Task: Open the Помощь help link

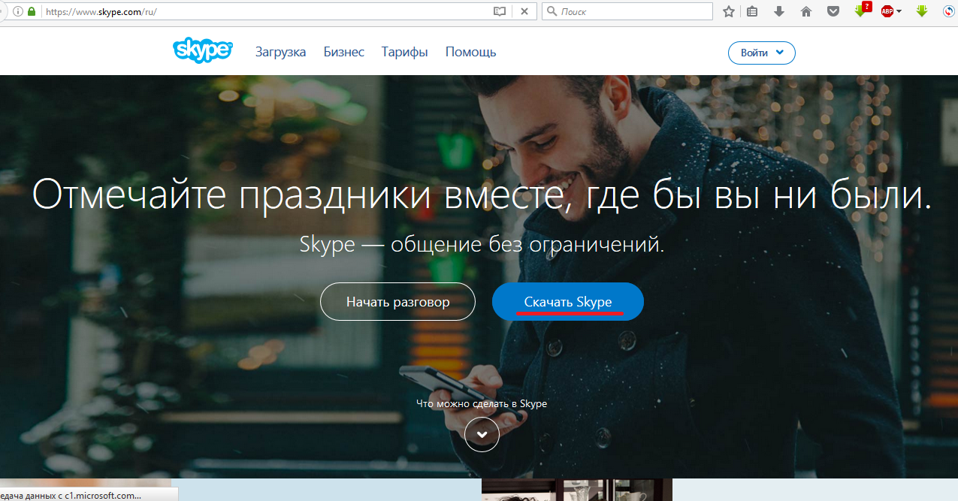Action: pos(470,52)
